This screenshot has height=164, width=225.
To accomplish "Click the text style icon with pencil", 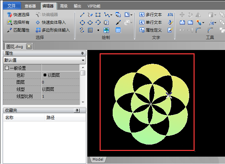I will pyautogui.click(x=170, y=22).
